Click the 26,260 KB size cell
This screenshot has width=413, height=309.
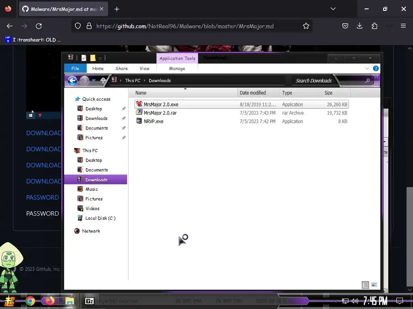(x=337, y=104)
